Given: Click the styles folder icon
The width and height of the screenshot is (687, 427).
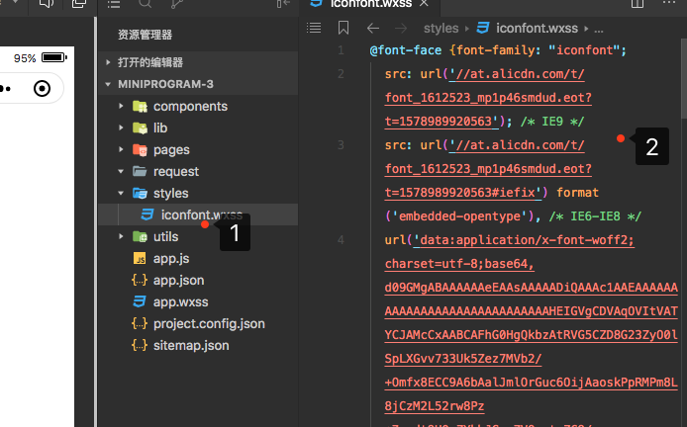Looking at the screenshot, I should point(140,193).
